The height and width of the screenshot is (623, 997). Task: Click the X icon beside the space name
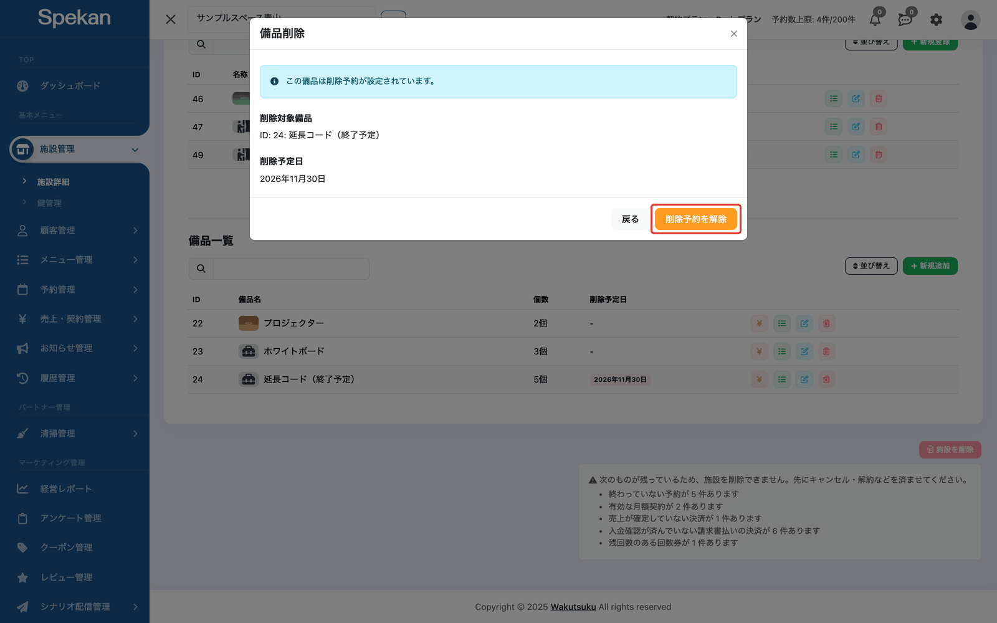171,19
